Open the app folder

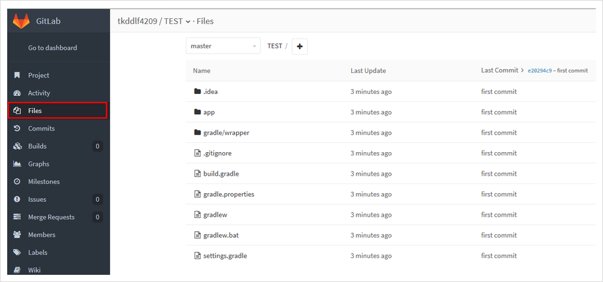click(209, 112)
